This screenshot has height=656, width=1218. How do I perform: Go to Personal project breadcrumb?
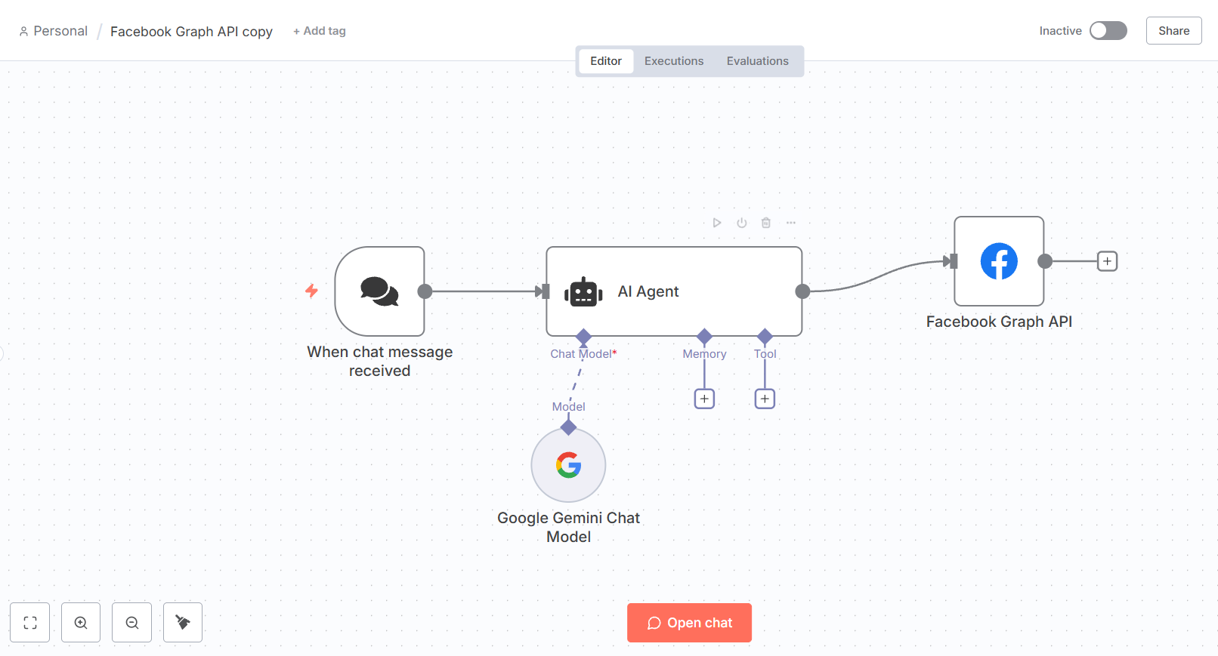pyautogui.click(x=54, y=31)
